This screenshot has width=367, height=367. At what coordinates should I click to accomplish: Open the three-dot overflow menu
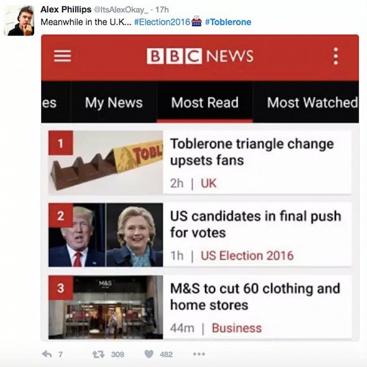coord(335,56)
